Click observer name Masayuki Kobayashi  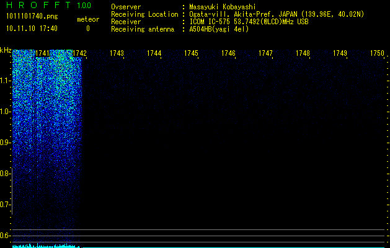pyautogui.click(x=223, y=7)
